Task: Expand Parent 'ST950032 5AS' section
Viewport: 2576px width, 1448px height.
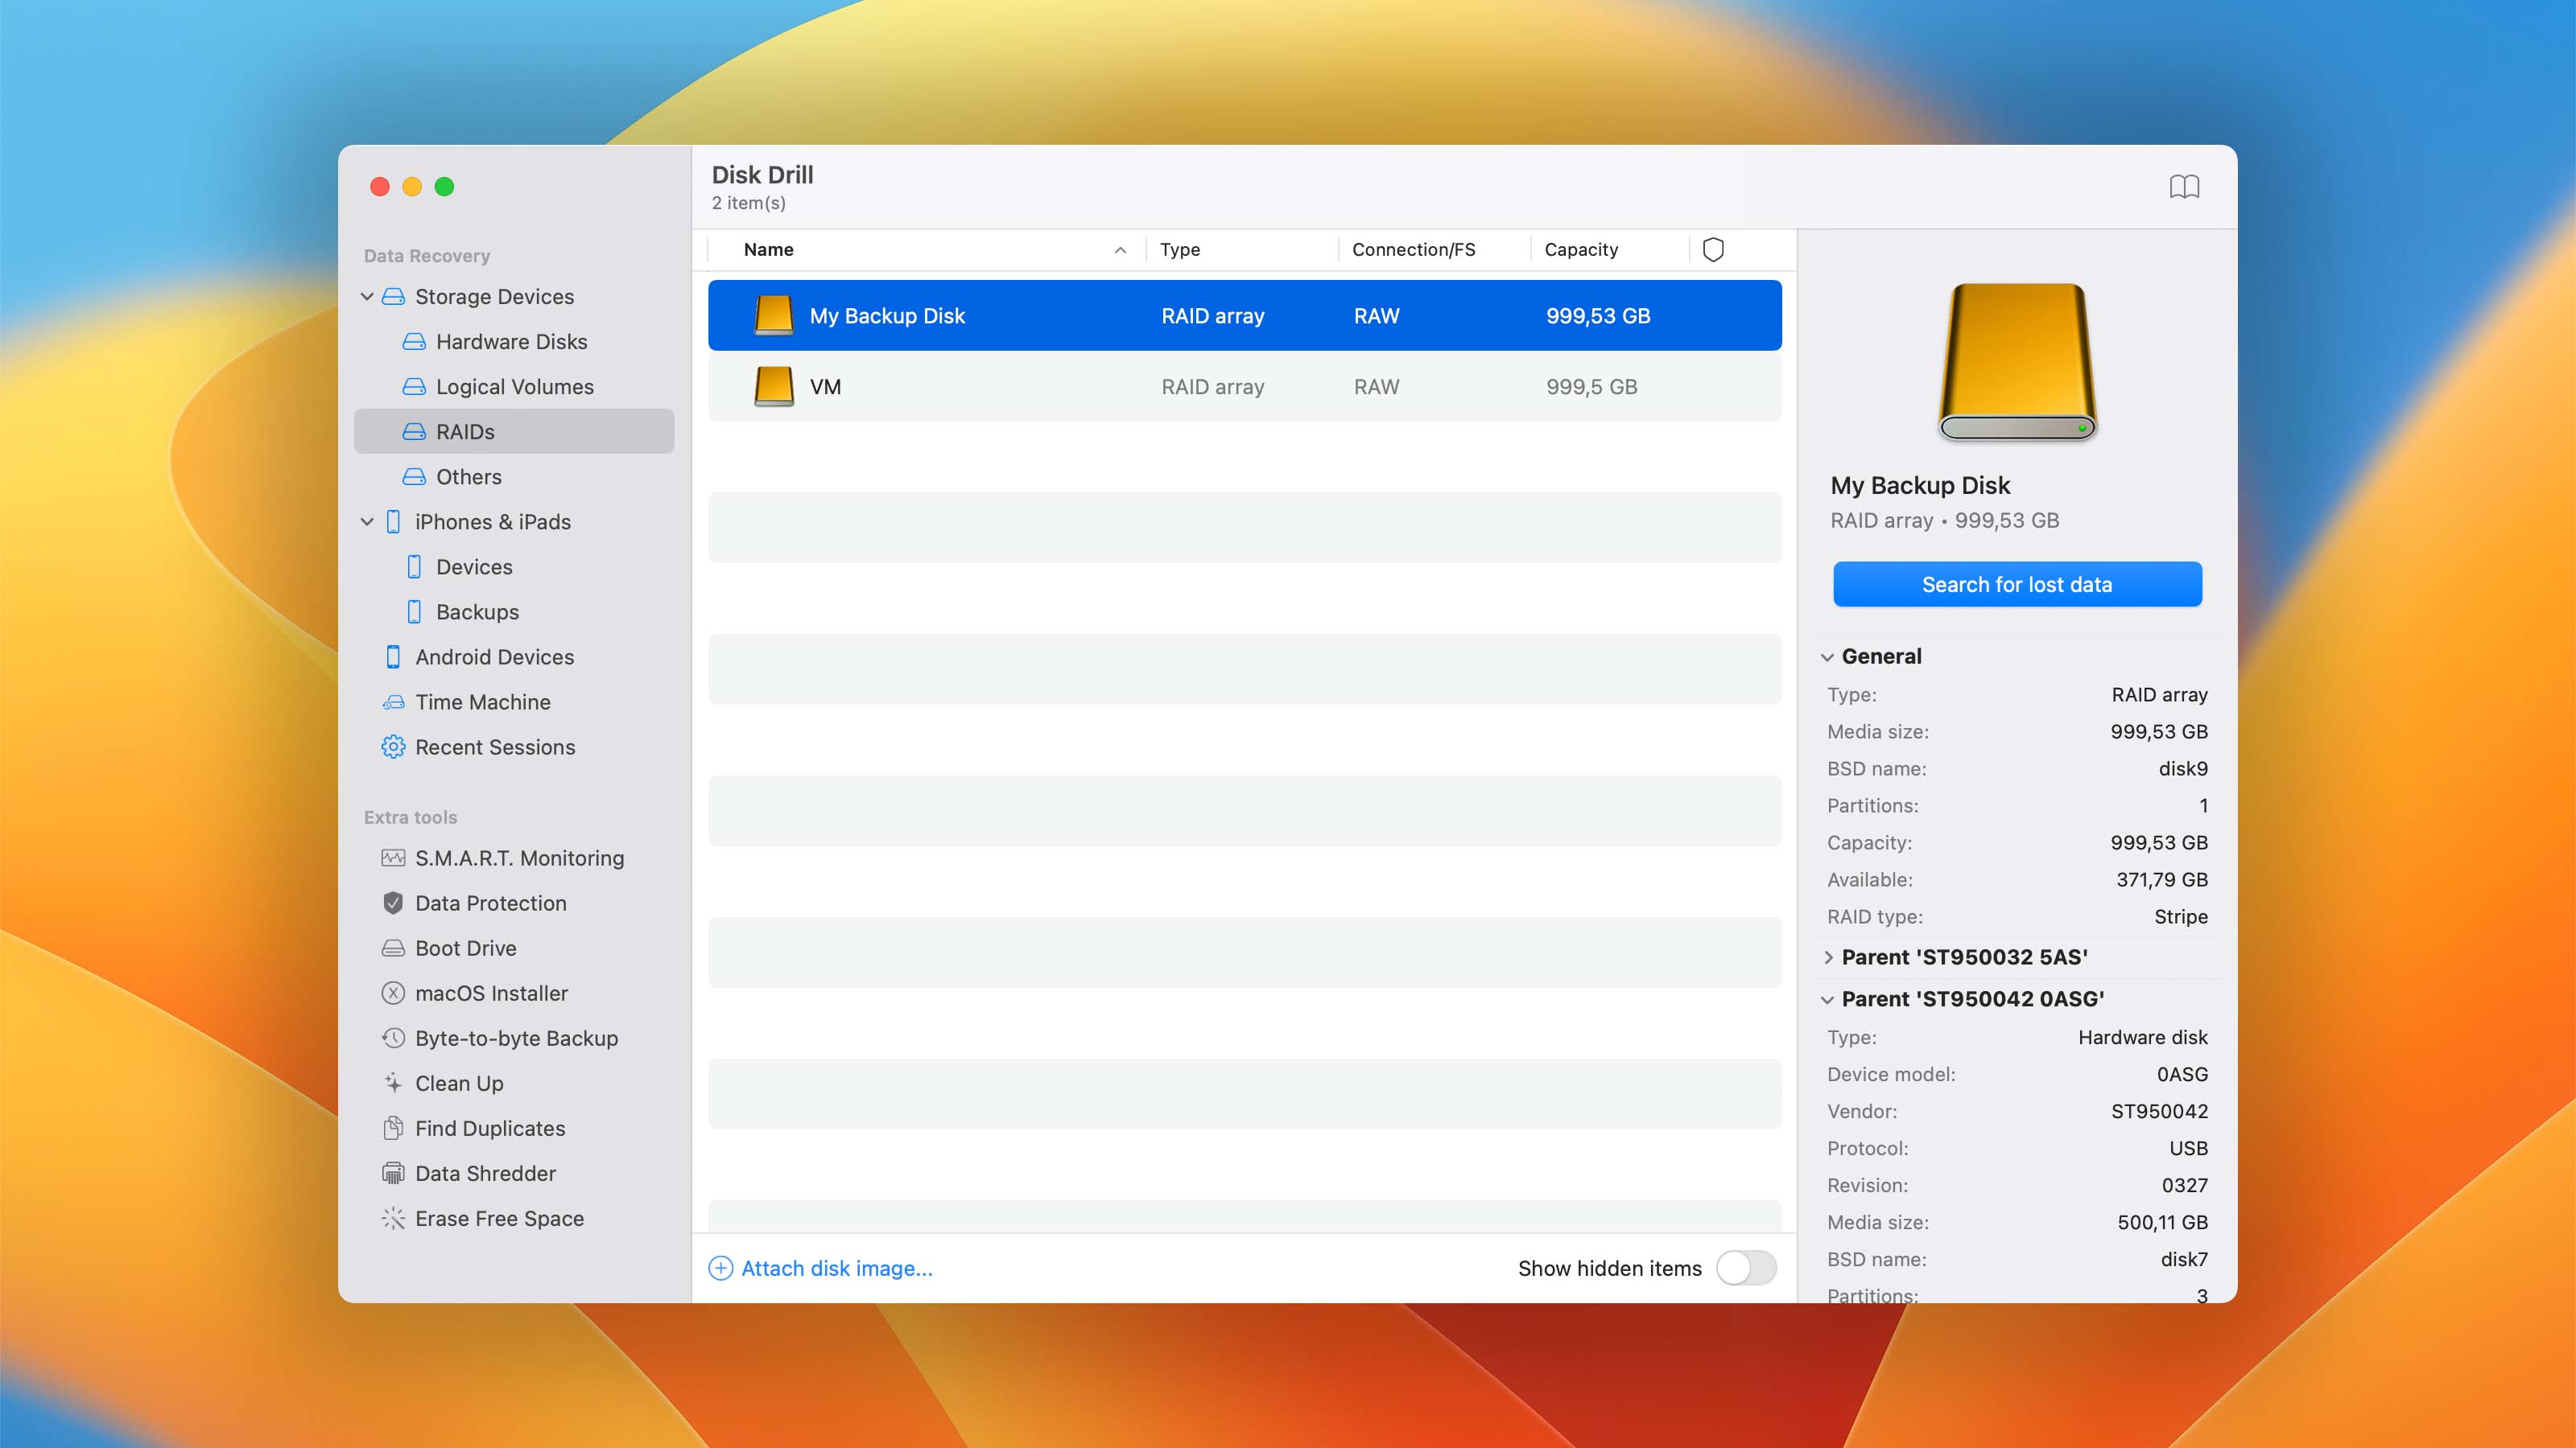Action: click(1827, 957)
